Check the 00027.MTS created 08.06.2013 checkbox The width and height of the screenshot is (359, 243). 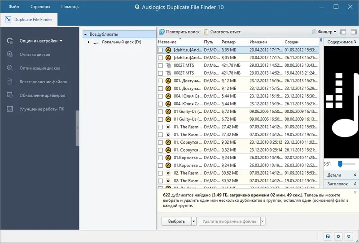pyautogui.click(x=161, y=65)
